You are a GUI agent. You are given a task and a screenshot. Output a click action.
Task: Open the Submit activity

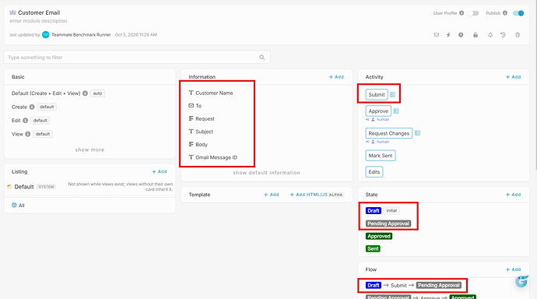pos(377,94)
